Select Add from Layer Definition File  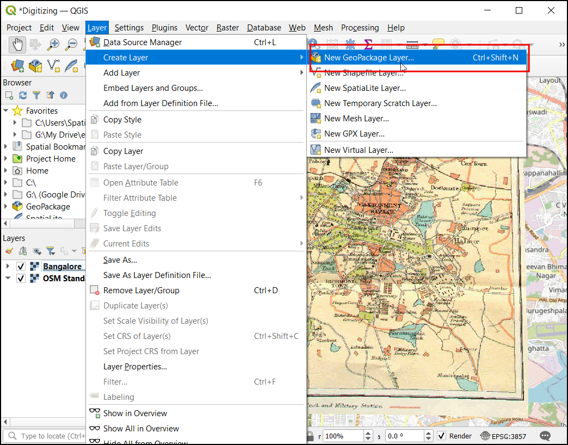pyautogui.click(x=196, y=103)
